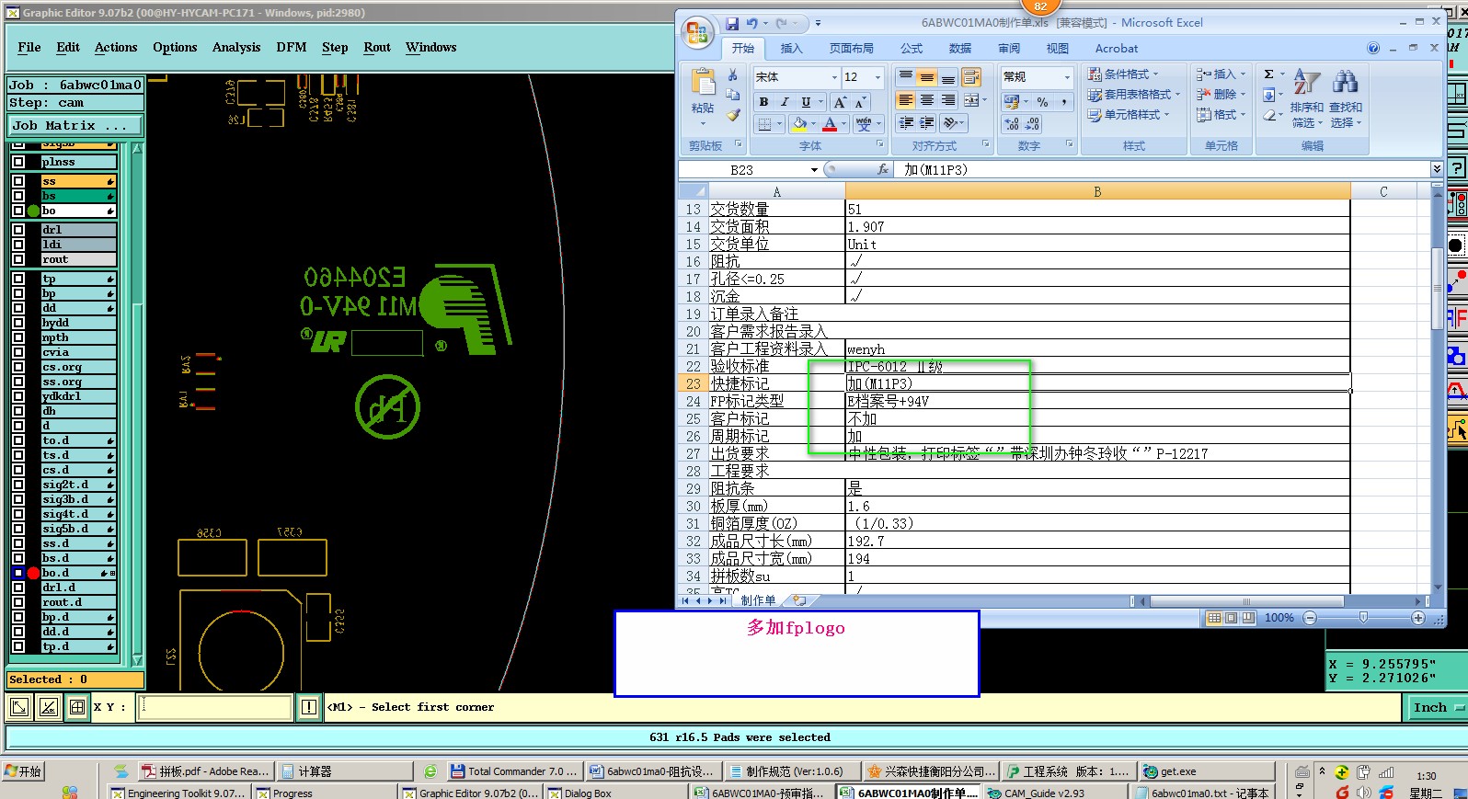Image resolution: width=1468 pixels, height=799 pixels.
Task: Click the Percent Style icon
Action: pyautogui.click(x=1042, y=102)
